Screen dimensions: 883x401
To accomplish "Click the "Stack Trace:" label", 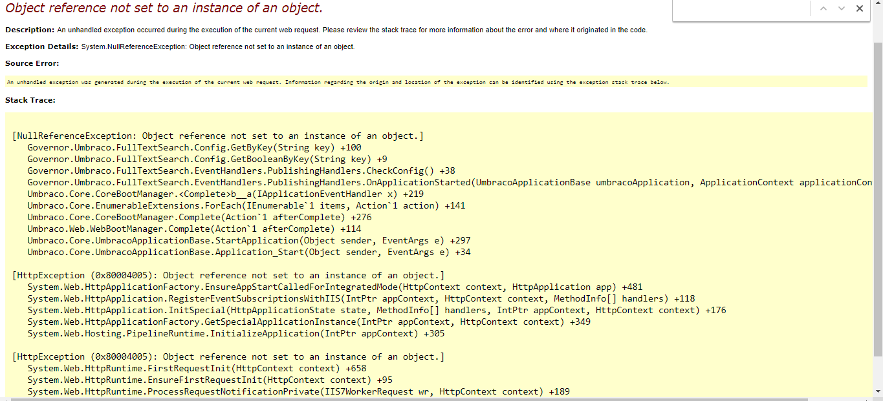I will [x=30, y=100].
